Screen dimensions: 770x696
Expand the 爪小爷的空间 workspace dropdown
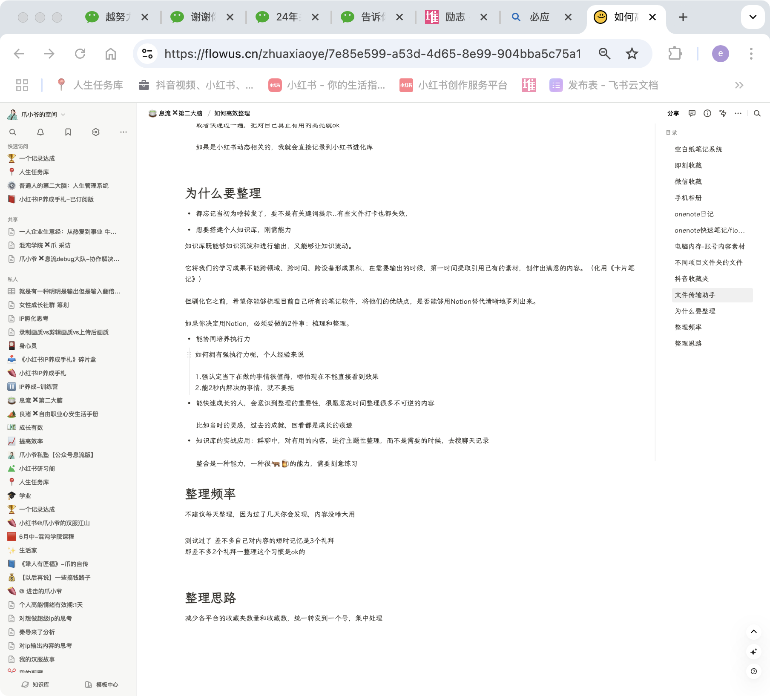(x=63, y=115)
